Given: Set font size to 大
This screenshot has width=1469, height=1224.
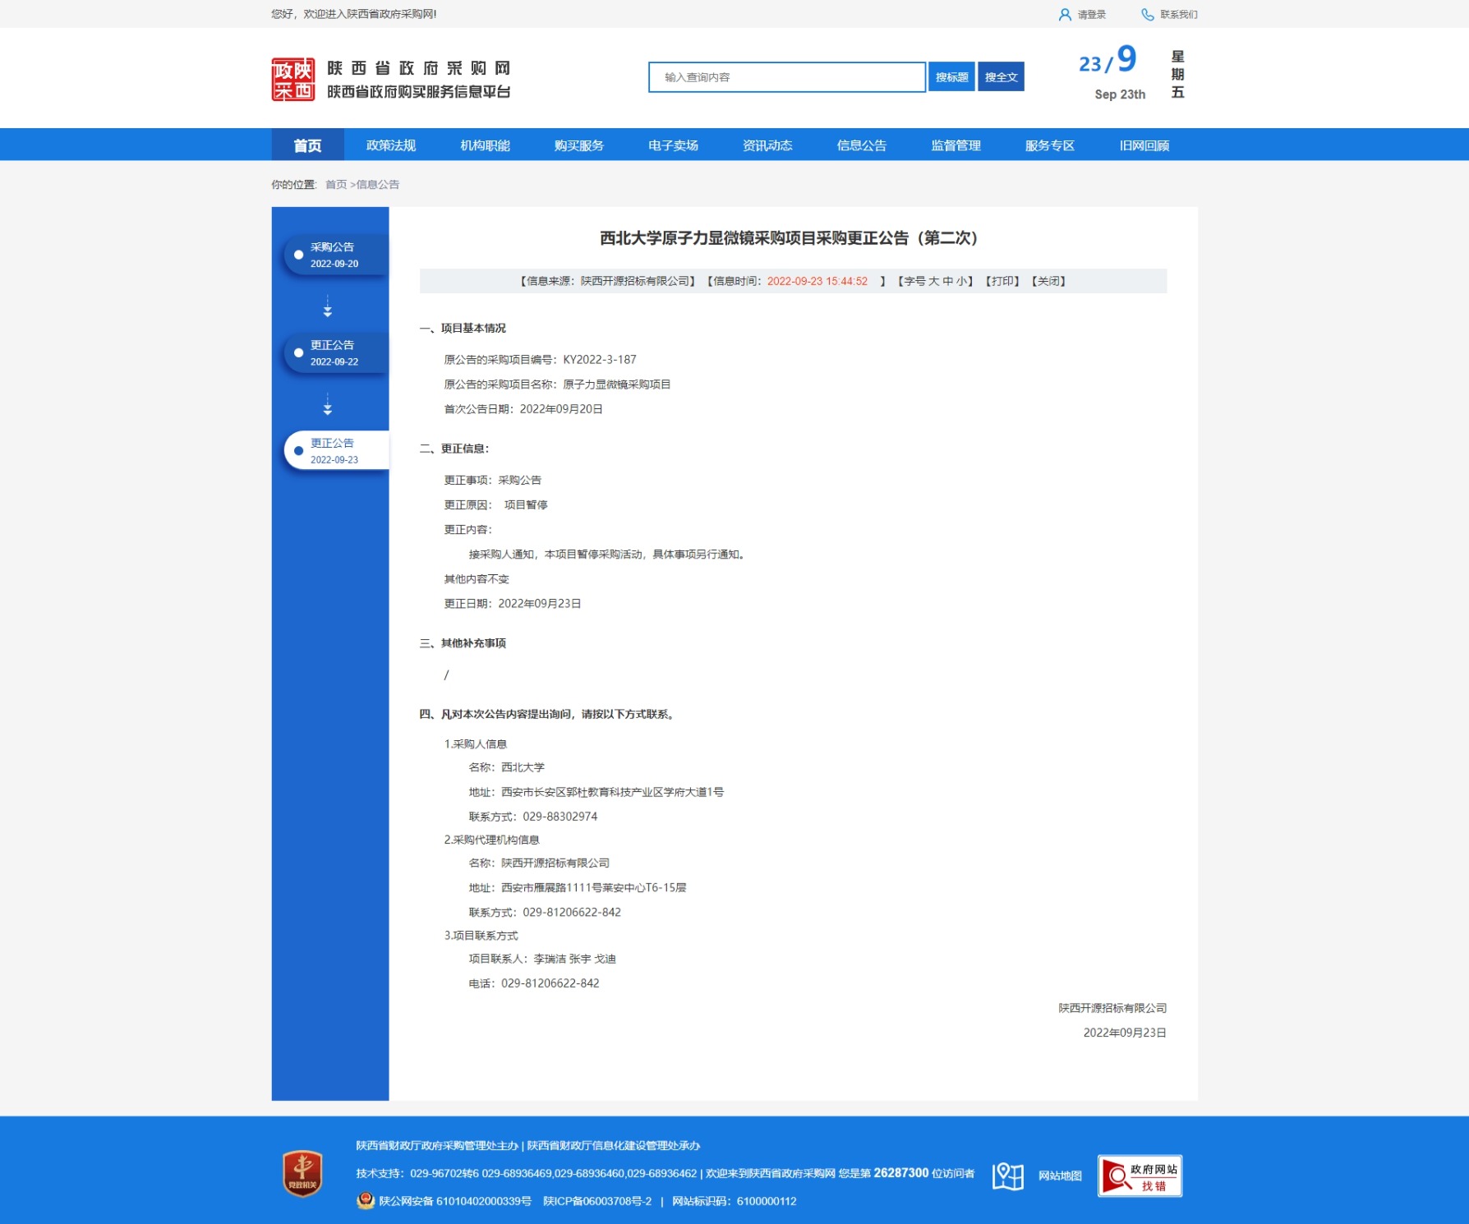Looking at the screenshot, I should [x=933, y=281].
